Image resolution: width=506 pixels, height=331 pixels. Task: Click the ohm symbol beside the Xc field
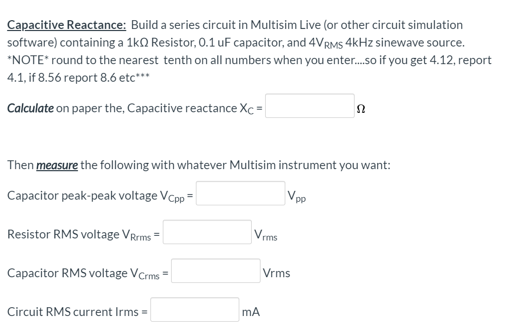coord(361,108)
